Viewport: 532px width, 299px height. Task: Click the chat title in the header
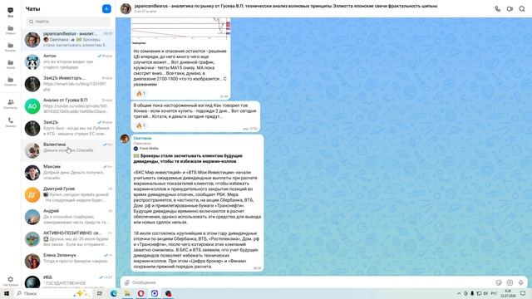coord(286,6)
